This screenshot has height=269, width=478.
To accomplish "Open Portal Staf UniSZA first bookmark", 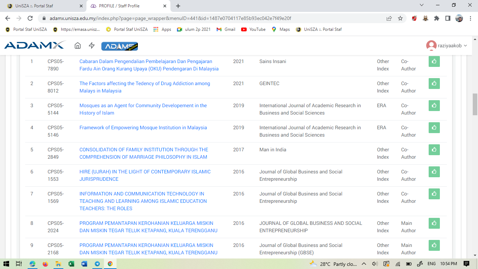I will click(26, 29).
